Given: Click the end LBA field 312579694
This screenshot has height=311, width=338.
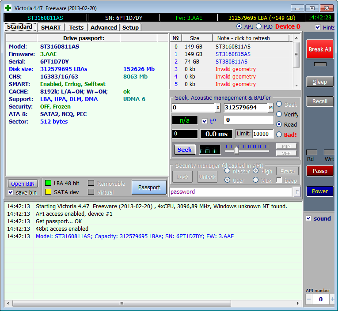Looking at the screenshot, I should pos(246,107).
